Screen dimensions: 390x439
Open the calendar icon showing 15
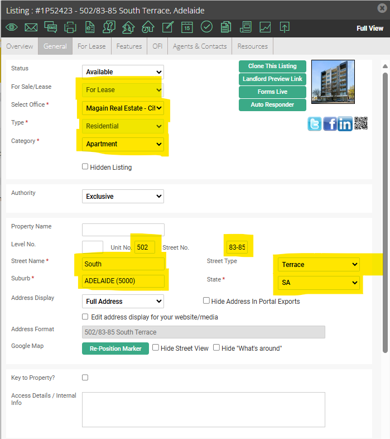click(187, 27)
